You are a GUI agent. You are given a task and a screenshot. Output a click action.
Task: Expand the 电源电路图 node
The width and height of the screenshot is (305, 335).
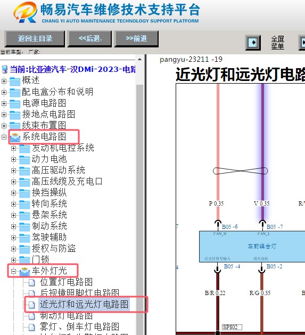coord(4,103)
